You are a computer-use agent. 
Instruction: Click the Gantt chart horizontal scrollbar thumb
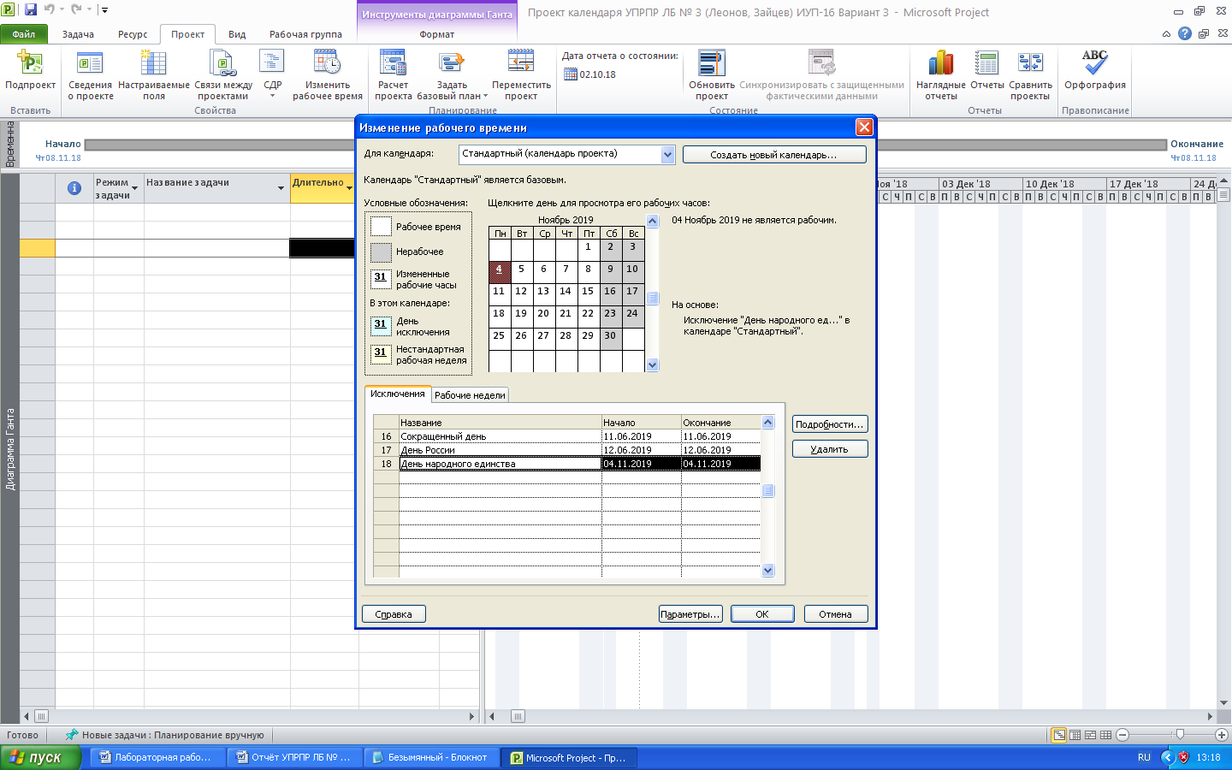click(518, 716)
